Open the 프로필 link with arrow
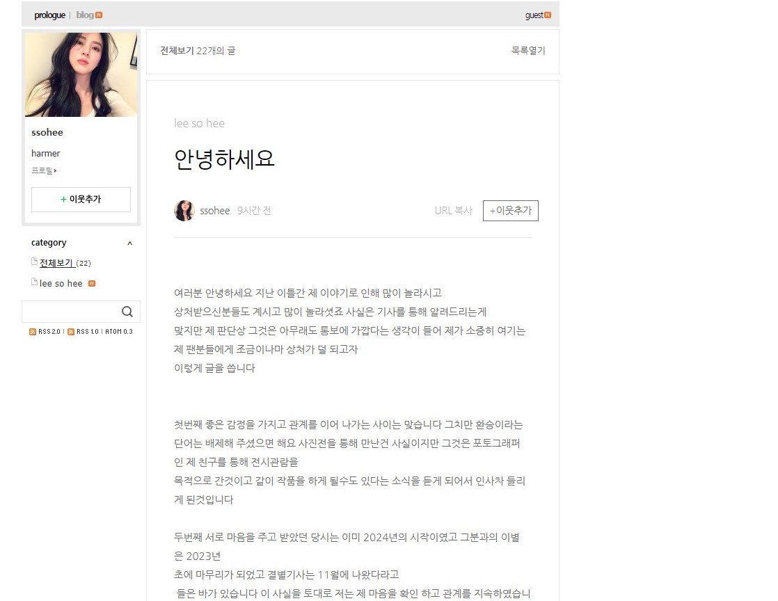 [44, 171]
